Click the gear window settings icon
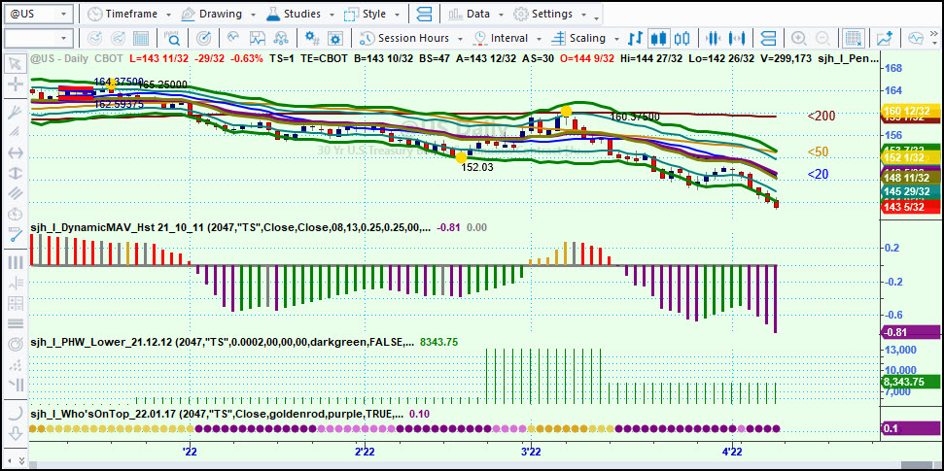The image size is (944, 471). (x=335, y=39)
